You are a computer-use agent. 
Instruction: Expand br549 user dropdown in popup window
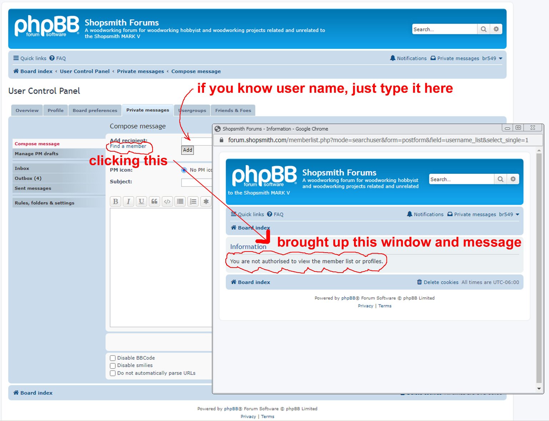tap(509, 214)
